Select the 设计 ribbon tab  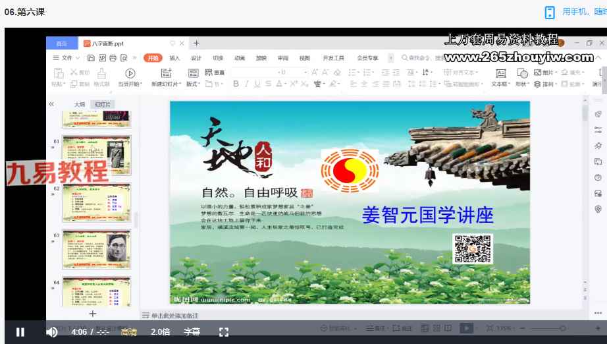pos(196,58)
